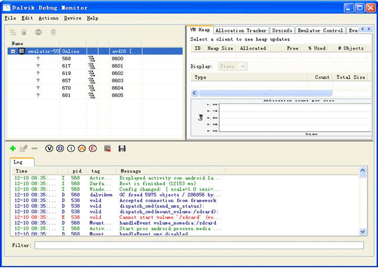Collapse the emulator-55 device tree node

[x=13, y=51]
